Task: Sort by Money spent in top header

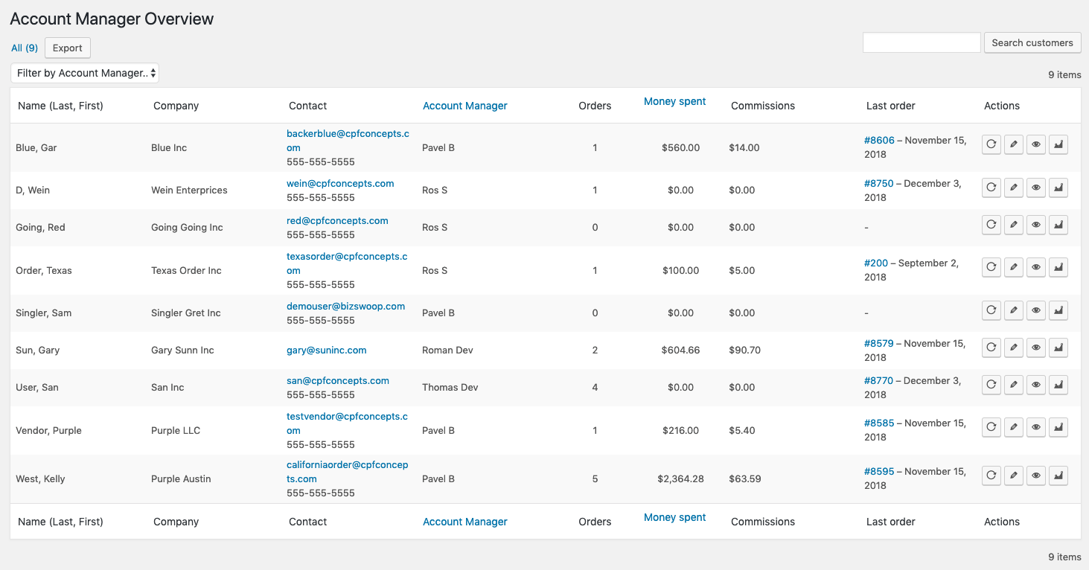Action: 675,101
